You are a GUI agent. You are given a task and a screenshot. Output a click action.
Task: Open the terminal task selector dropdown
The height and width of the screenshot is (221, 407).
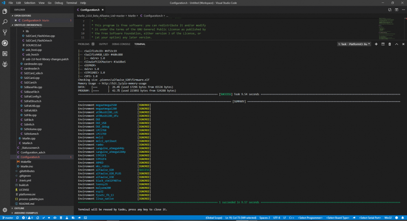(354, 44)
